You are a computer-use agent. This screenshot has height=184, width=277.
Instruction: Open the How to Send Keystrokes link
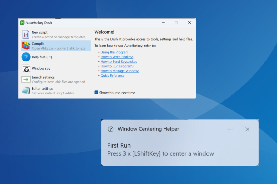pos(118,61)
